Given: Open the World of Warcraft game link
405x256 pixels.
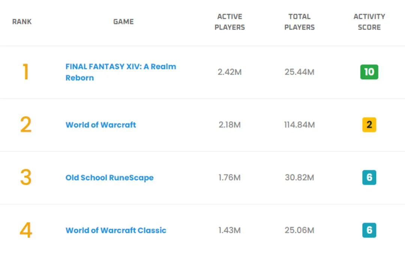Looking at the screenshot, I should point(101,125).
